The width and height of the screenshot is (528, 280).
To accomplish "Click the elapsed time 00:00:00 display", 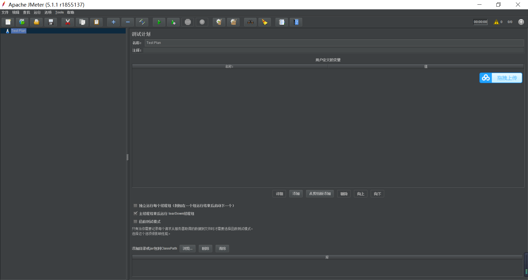I will pyautogui.click(x=480, y=22).
